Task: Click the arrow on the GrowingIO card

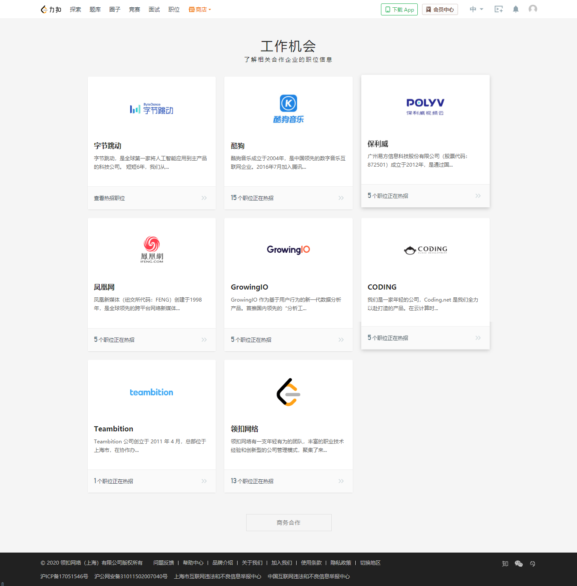Action: (341, 340)
